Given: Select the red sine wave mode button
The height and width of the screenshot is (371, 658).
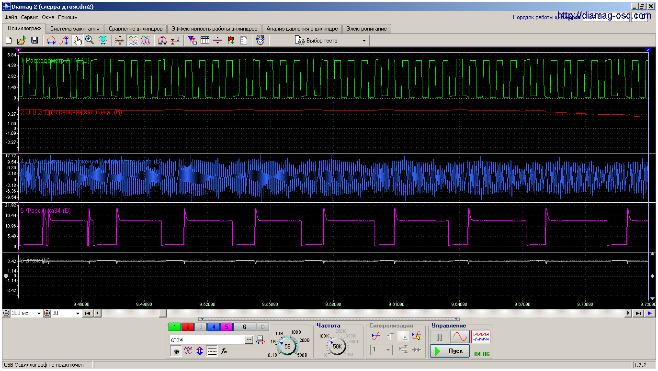Looking at the screenshot, I should pos(460,337).
